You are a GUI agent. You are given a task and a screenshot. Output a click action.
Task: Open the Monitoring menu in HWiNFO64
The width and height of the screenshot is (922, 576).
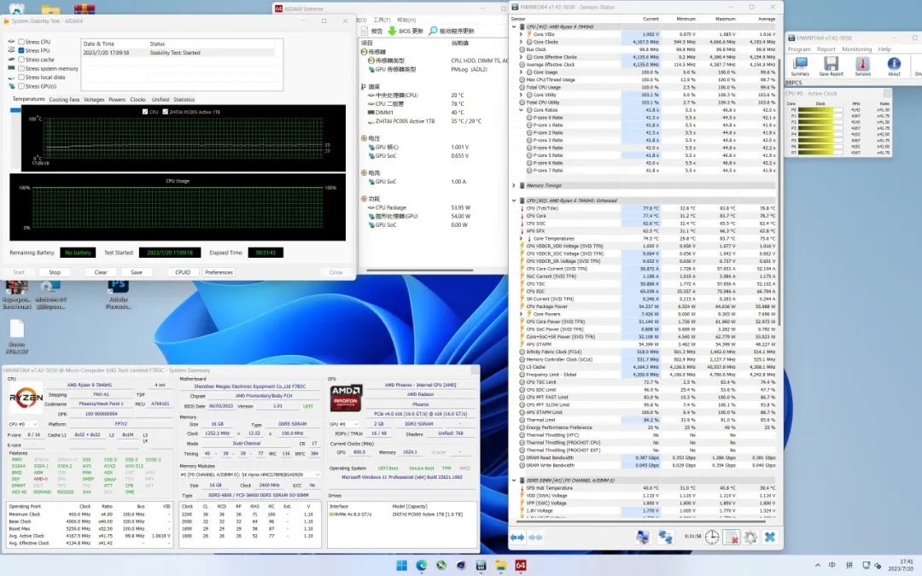856,49
